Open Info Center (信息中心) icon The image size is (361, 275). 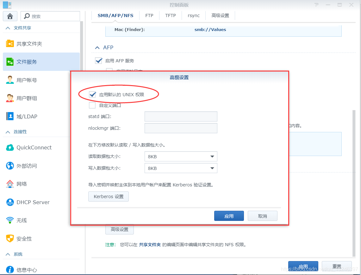click(10, 270)
